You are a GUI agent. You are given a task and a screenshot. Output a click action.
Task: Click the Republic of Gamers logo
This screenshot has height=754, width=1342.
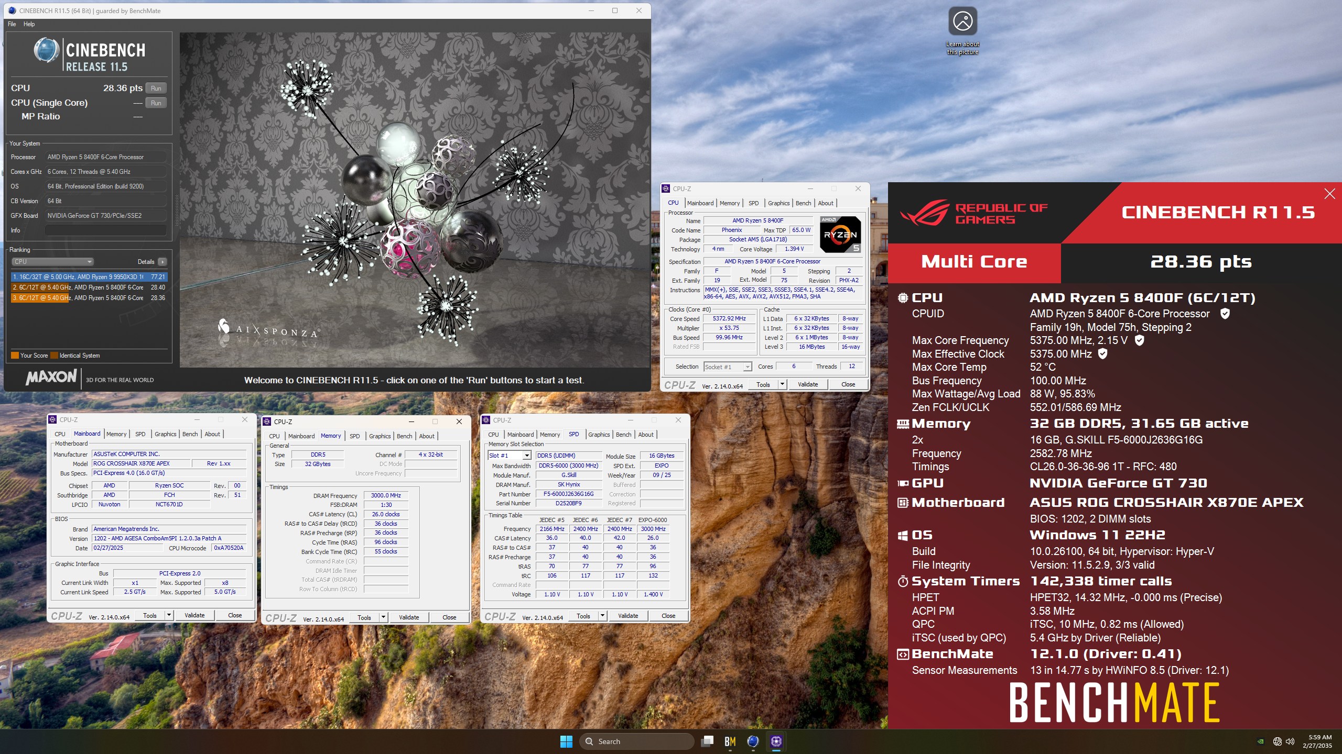973,213
